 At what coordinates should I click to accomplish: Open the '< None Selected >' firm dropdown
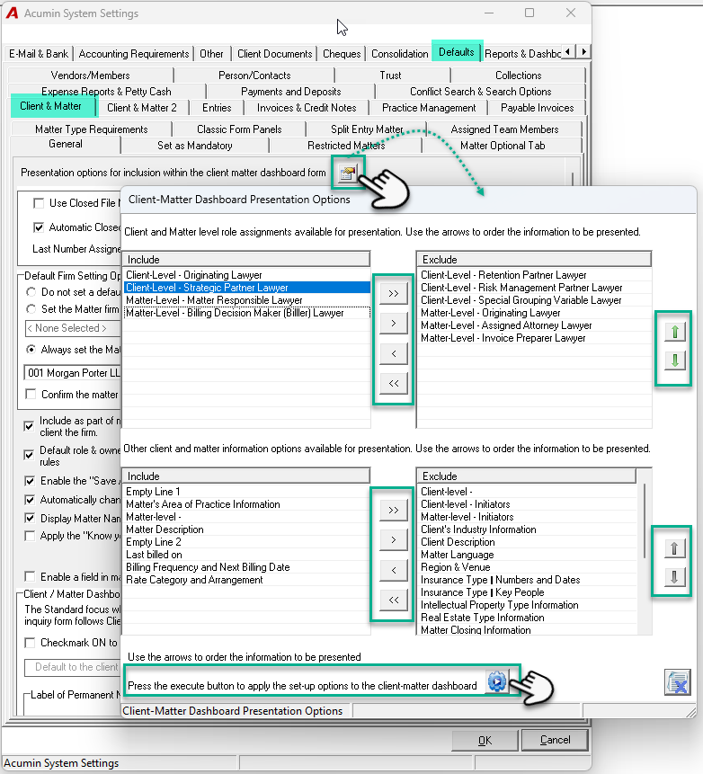click(x=73, y=328)
